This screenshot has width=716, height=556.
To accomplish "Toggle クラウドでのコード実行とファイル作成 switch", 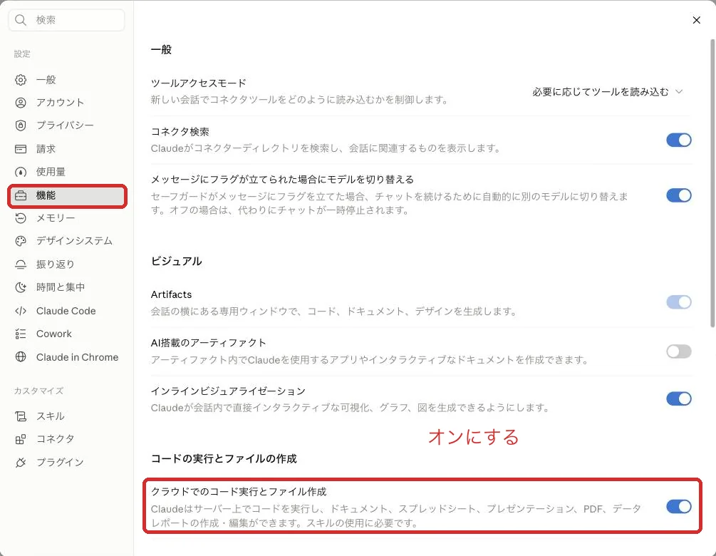I will pyautogui.click(x=678, y=507).
